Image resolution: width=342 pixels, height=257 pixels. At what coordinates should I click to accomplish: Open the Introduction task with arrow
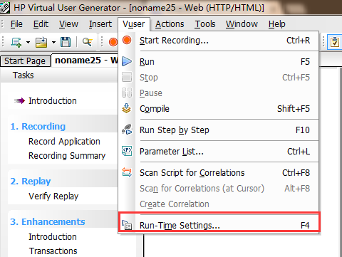coord(53,101)
